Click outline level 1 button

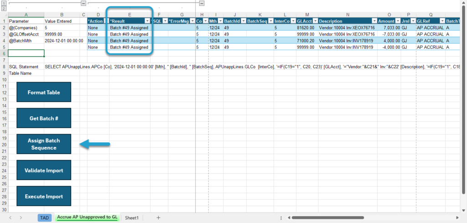click(x=4, y=3)
